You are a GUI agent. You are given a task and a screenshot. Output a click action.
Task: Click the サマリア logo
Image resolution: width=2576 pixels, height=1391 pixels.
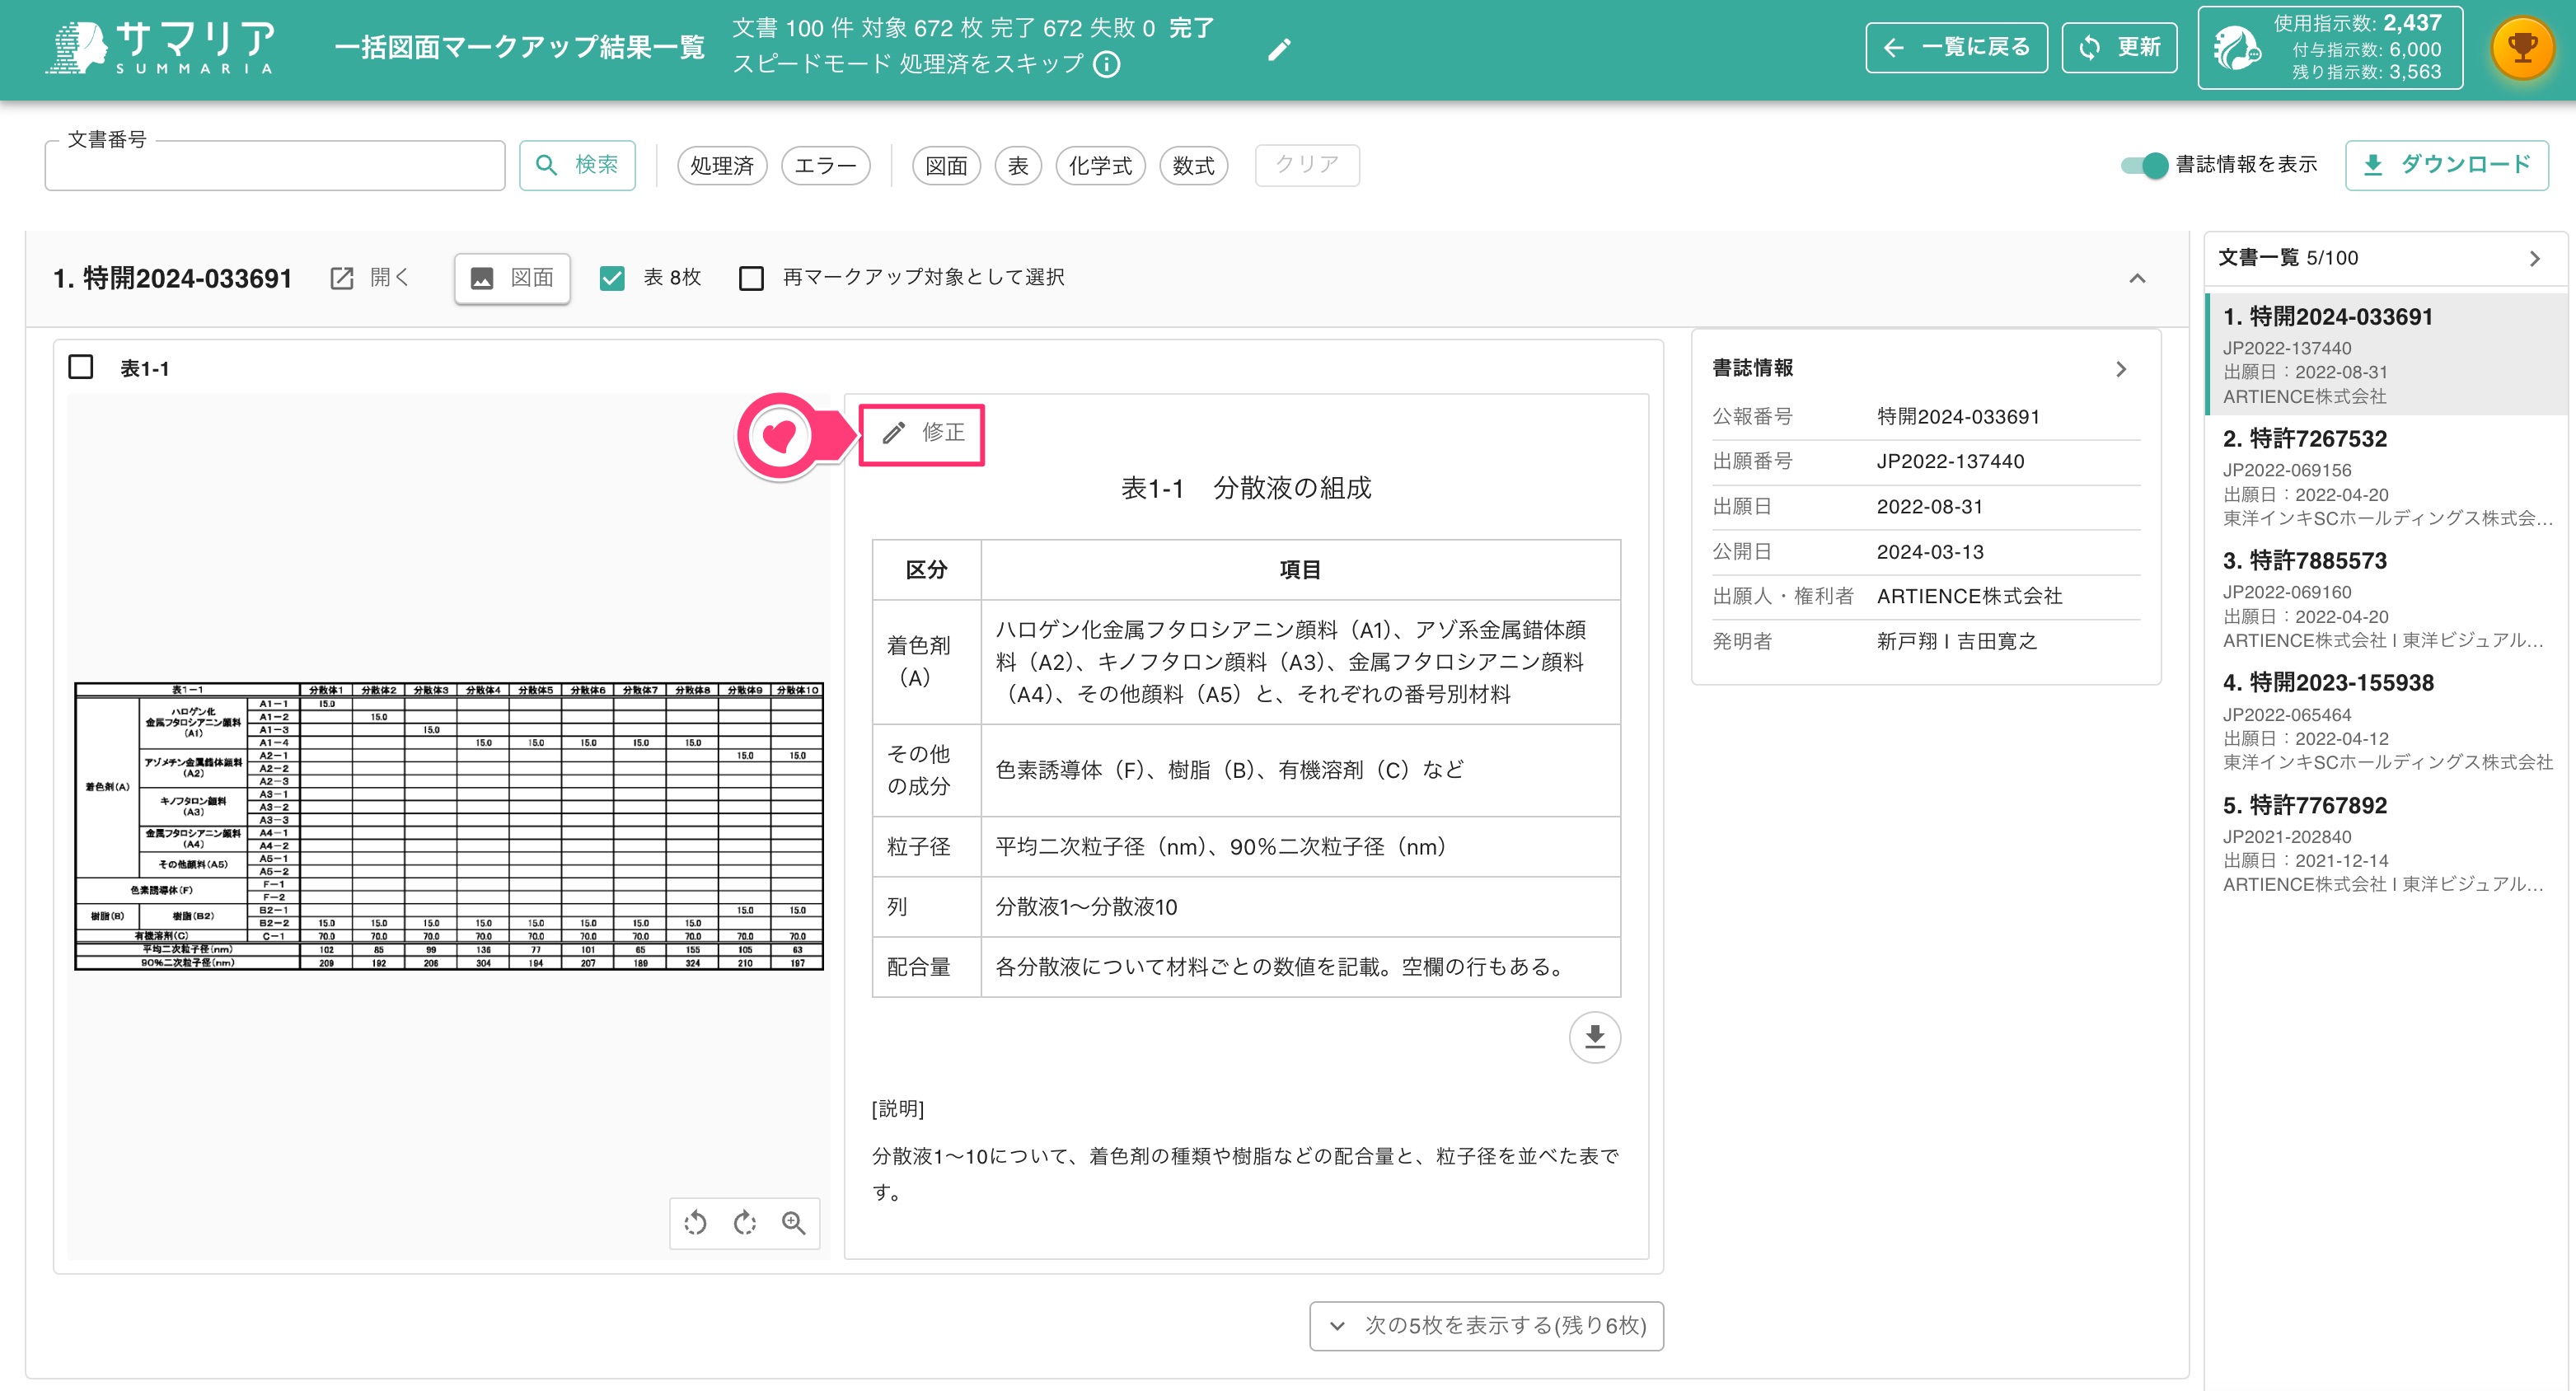pyautogui.click(x=160, y=47)
